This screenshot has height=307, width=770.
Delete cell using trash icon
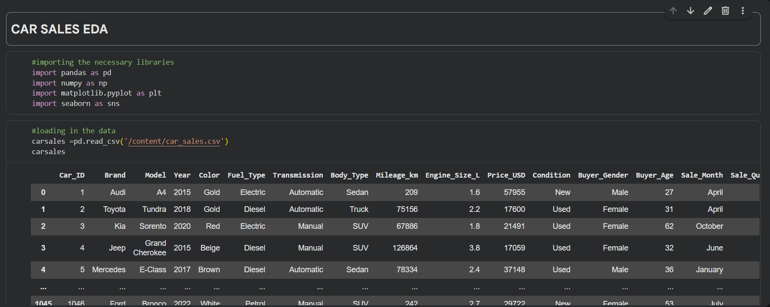[x=725, y=11]
